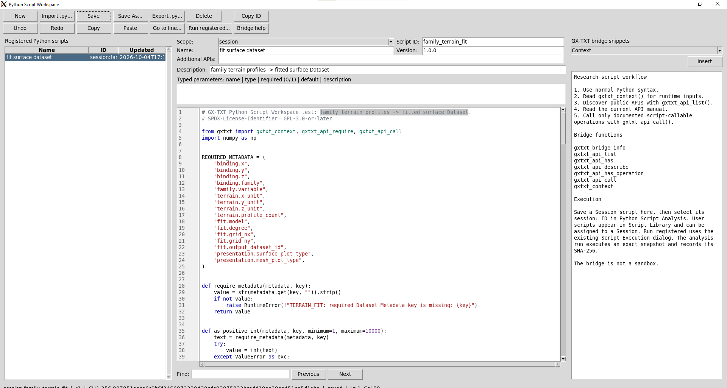Click the 'return value' code line
This screenshot has width=727, height=388.
232,312
